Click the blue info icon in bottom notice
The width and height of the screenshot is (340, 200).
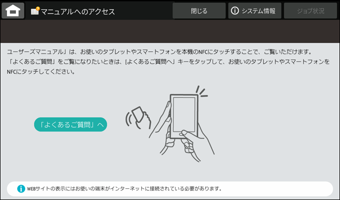pos(21,189)
